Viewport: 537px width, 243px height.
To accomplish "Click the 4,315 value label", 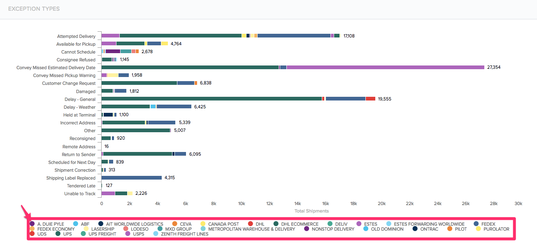I will (x=170, y=178).
